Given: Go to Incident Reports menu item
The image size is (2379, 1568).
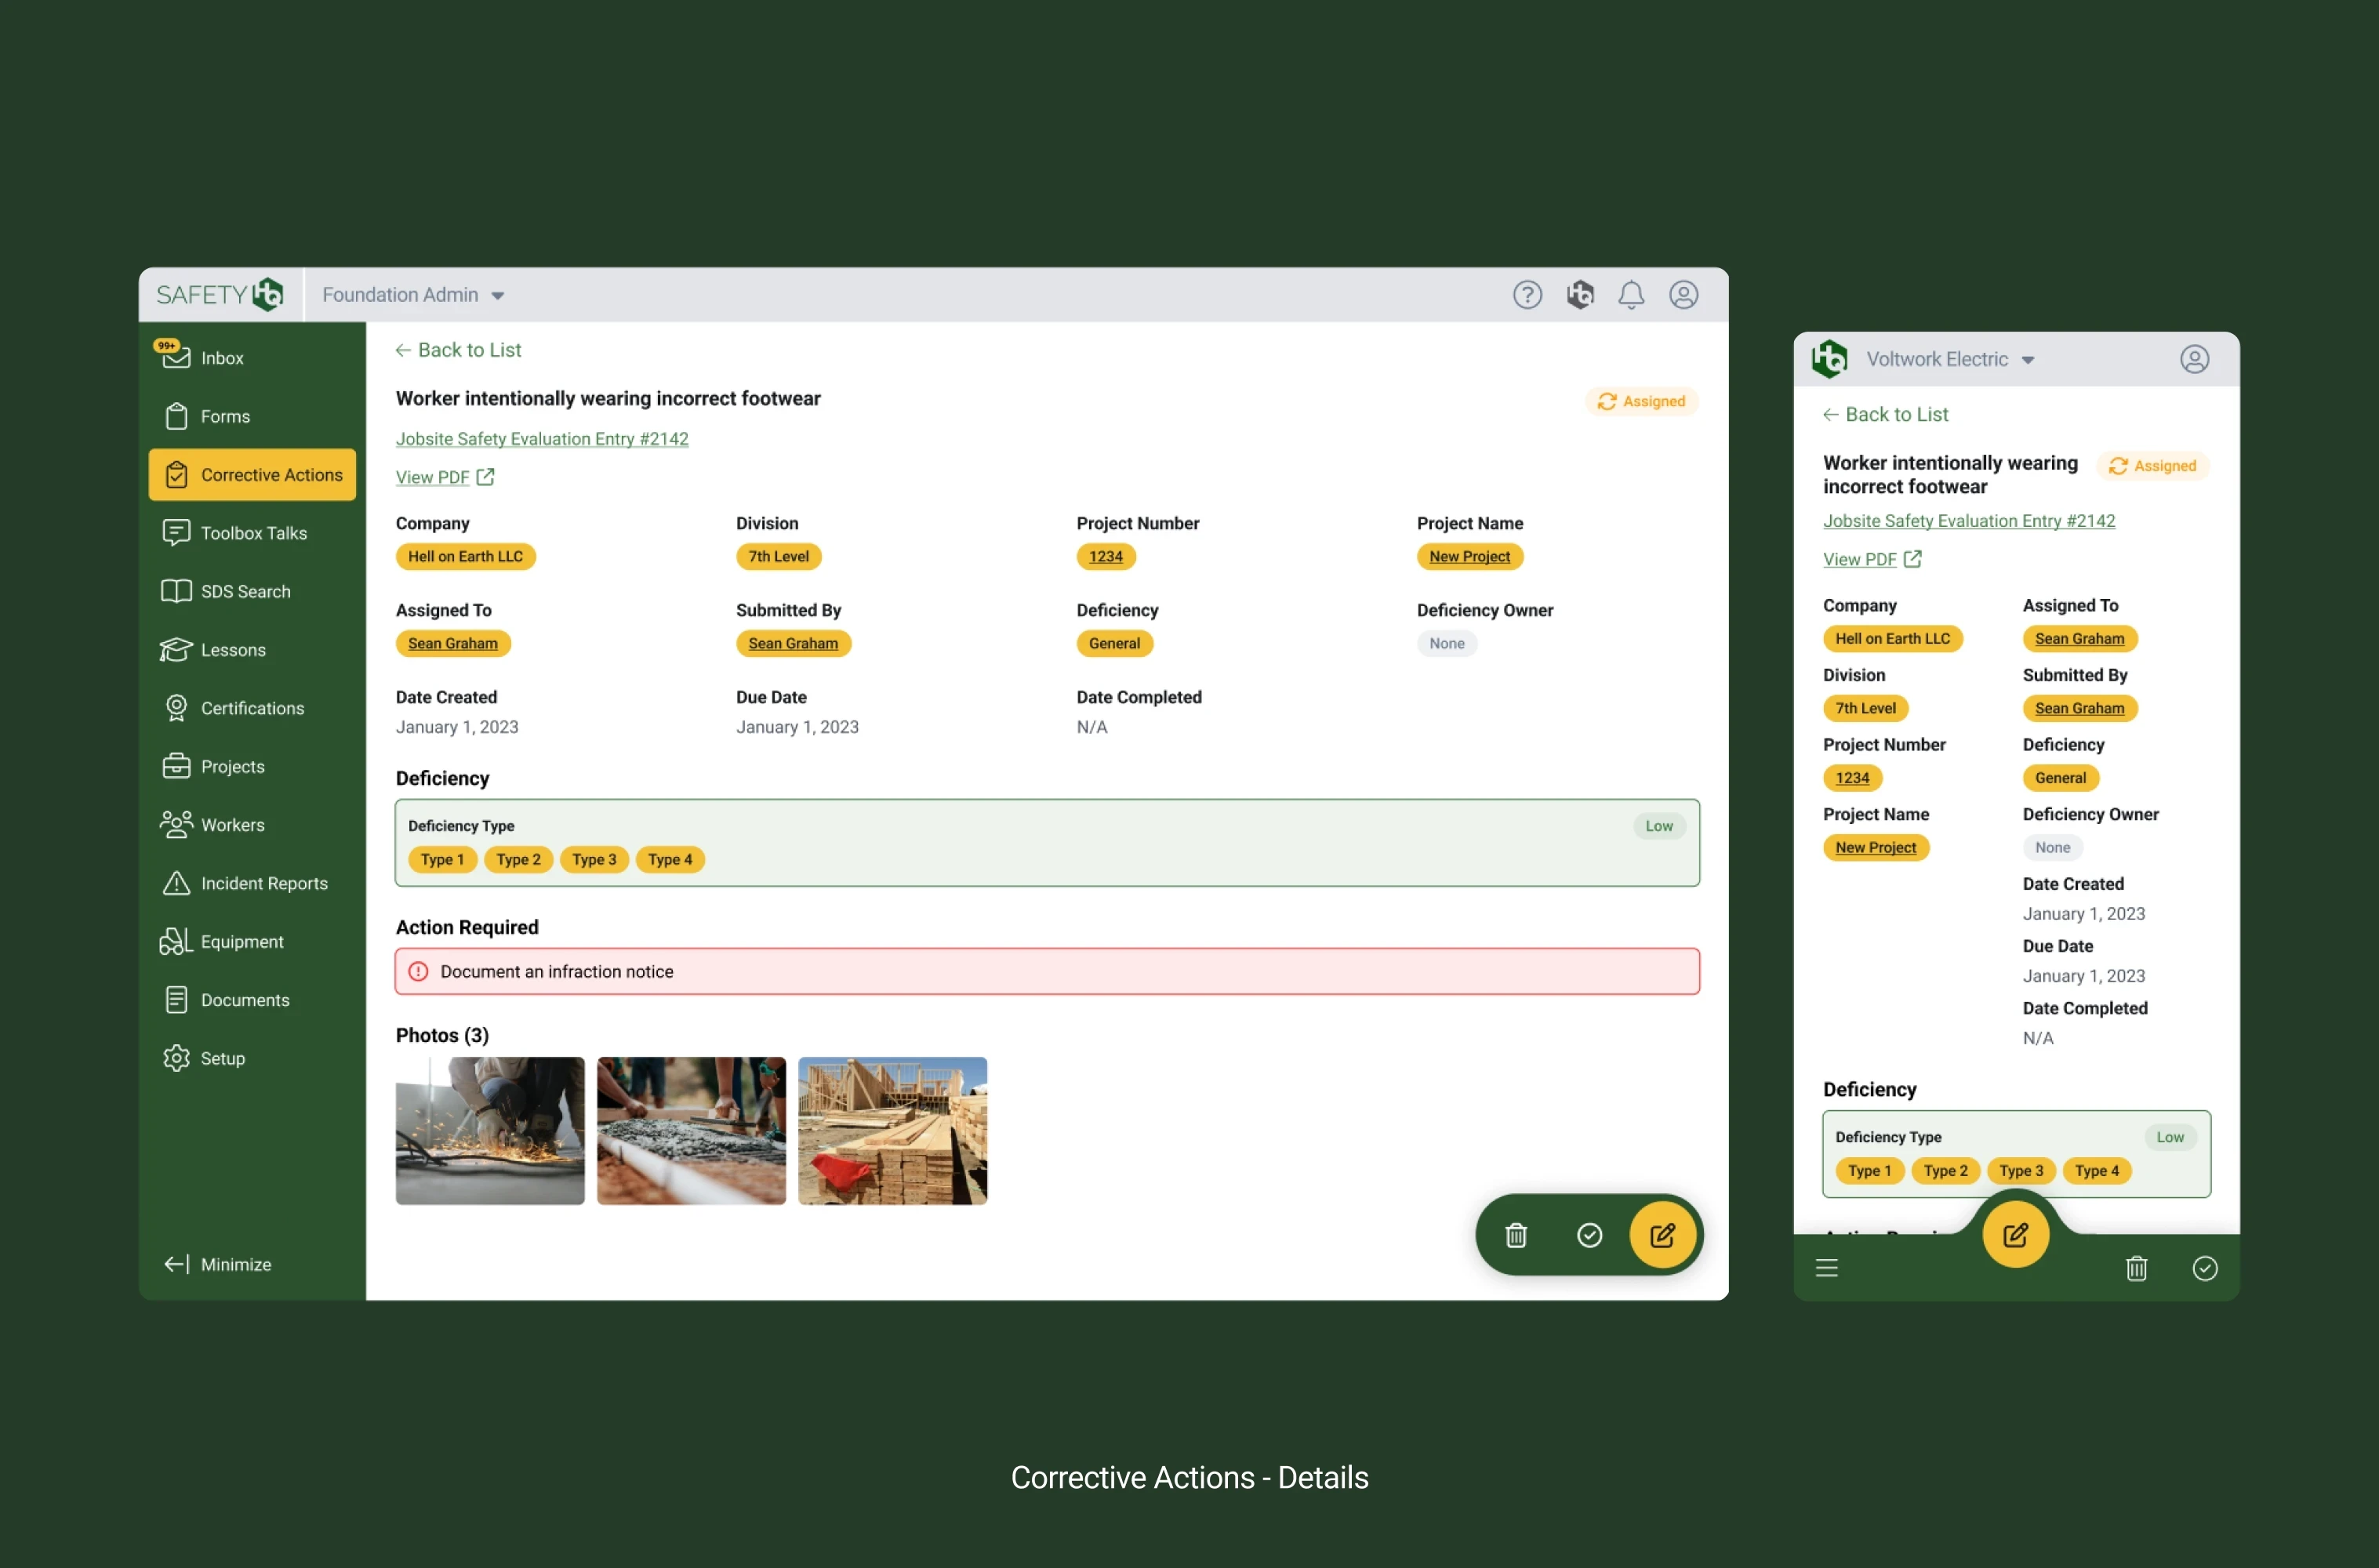Looking at the screenshot, I should coord(263,883).
